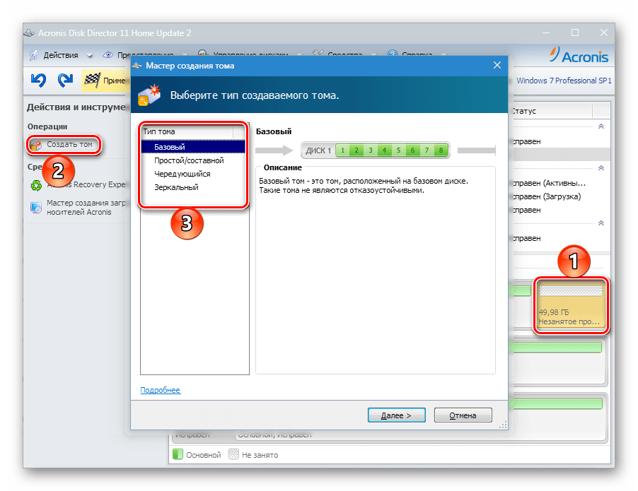This screenshot has width=638, height=491.
Task: Click Windows 7 Professional SP1 label
Action: pos(564,81)
